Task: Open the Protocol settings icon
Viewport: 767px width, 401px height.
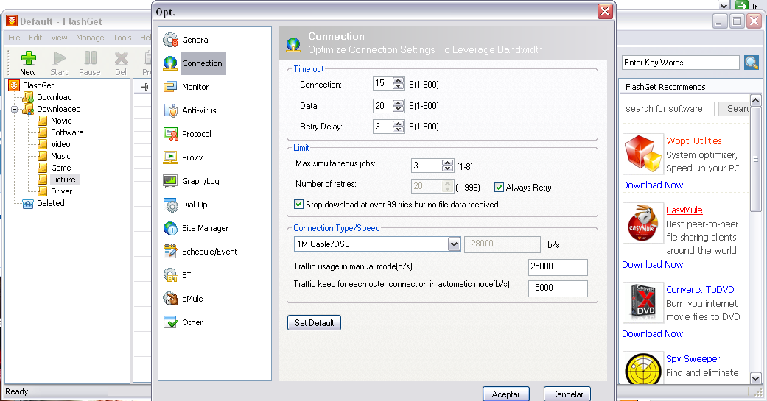Action: pos(170,134)
